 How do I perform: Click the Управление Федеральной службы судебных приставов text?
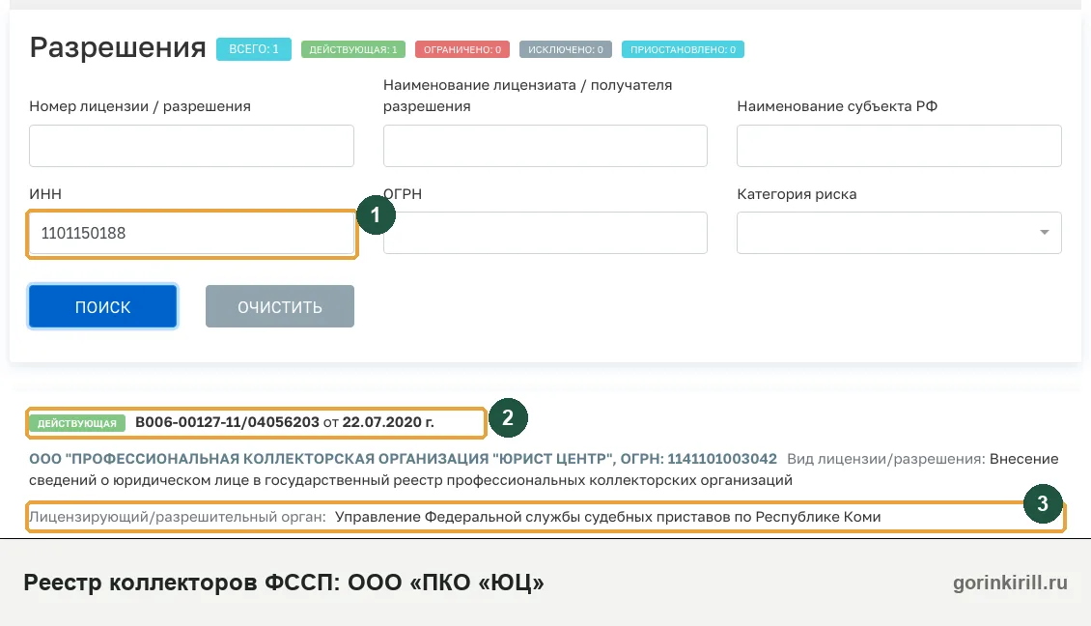607,517
